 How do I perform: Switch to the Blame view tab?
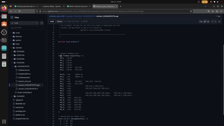pos(60,21)
